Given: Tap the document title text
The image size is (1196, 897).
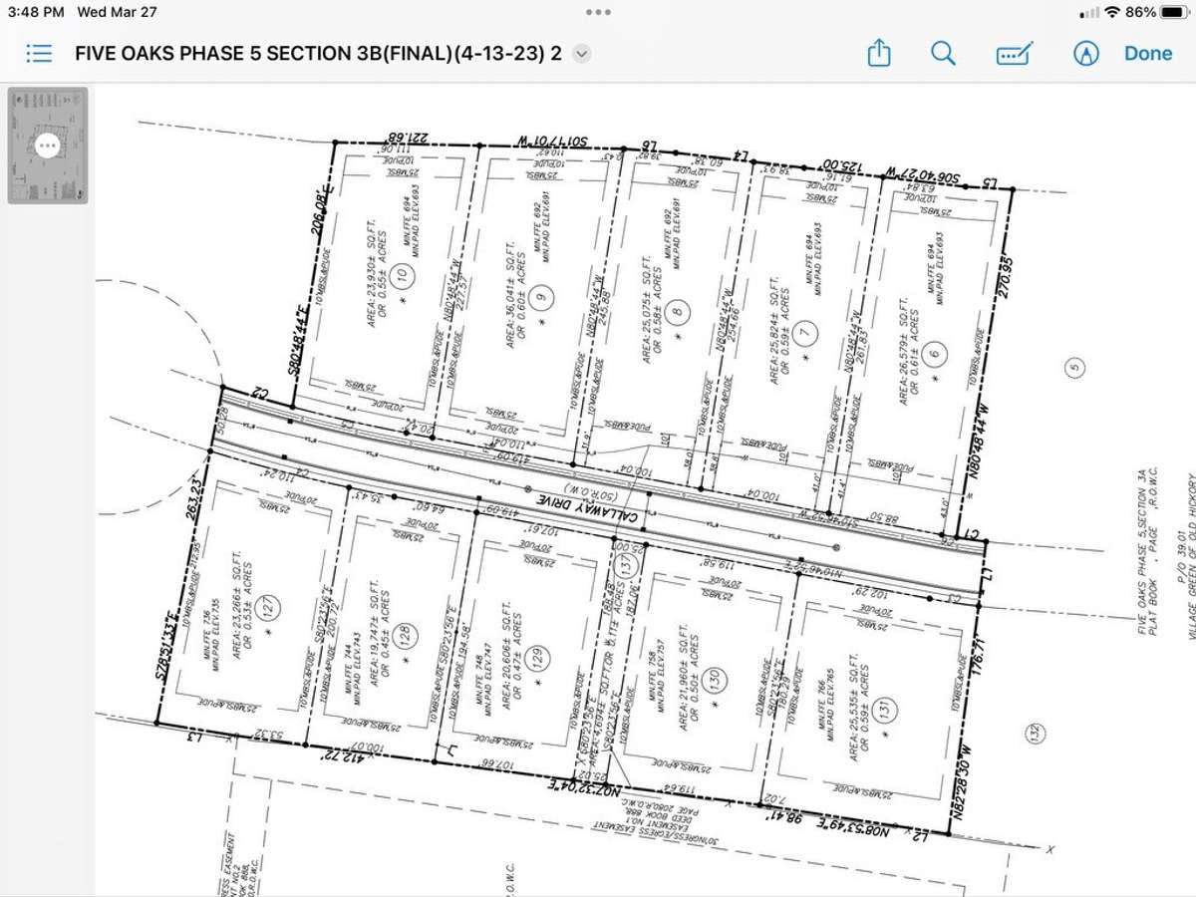Looking at the screenshot, I should (x=318, y=53).
